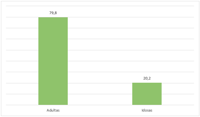Click blank plot space above the Idosas bar label
Image resolution: width=200 pixels, height=117 pixels.
tap(147, 44)
